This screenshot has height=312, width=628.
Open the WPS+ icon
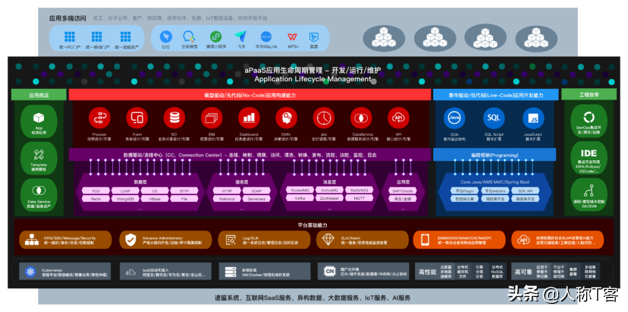(x=292, y=37)
